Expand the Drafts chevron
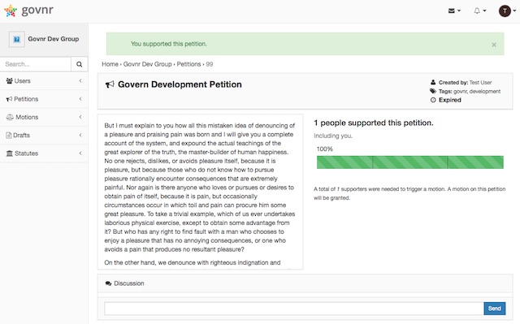This screenshot has height=324, width=520. point(80,135)
